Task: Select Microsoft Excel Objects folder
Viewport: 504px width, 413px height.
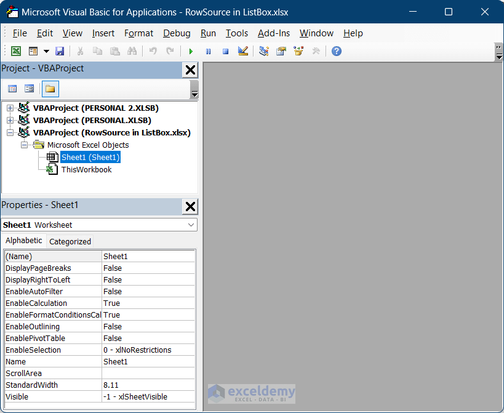Action: pos(88,145)
